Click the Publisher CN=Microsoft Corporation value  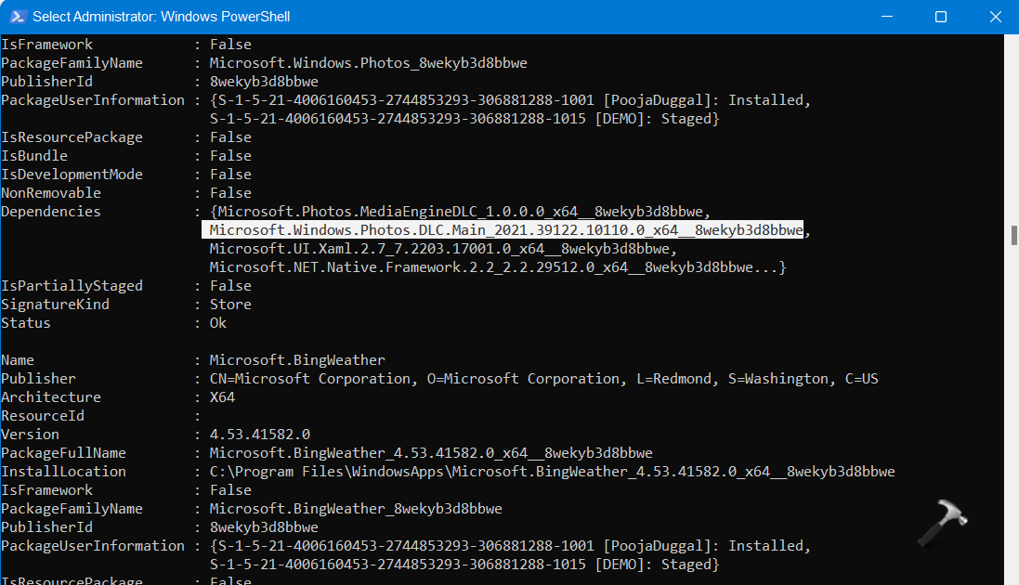544,379
